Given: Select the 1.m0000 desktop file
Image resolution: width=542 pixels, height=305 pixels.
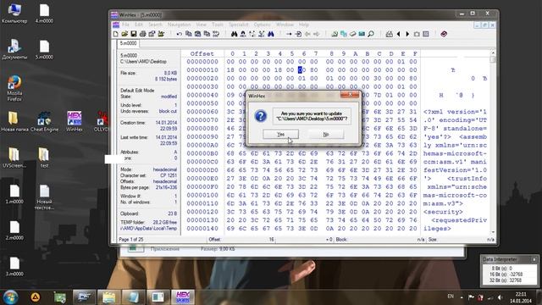Looking at the screenshot, I should (14, 194).
